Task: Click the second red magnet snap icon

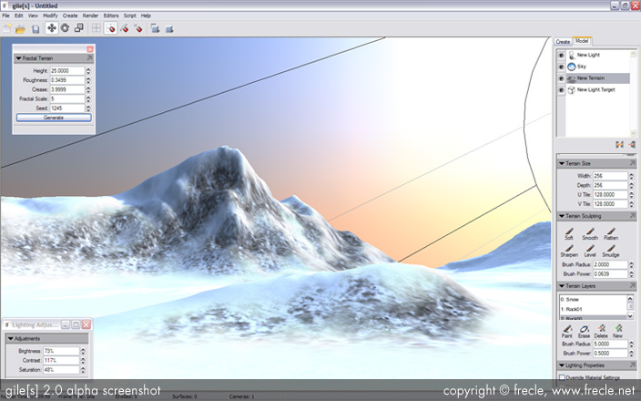Action: [125, 28]
